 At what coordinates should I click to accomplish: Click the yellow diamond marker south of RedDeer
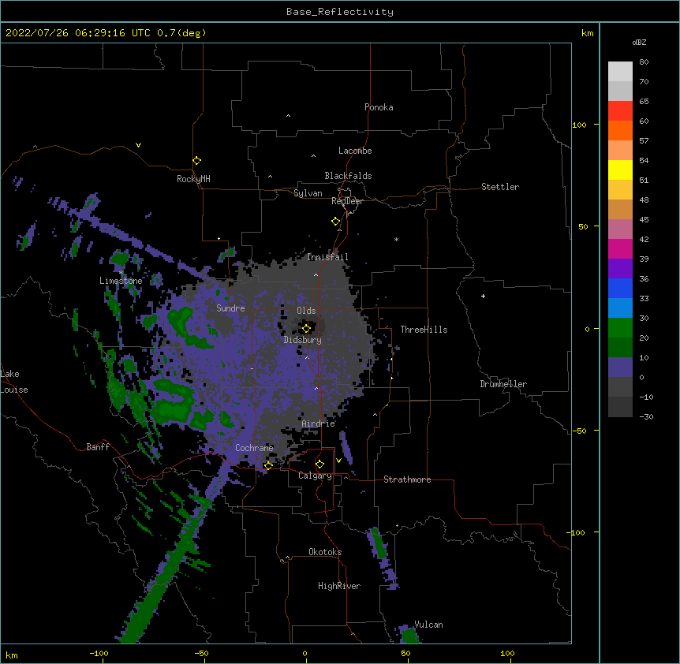(x=336, y=222)
